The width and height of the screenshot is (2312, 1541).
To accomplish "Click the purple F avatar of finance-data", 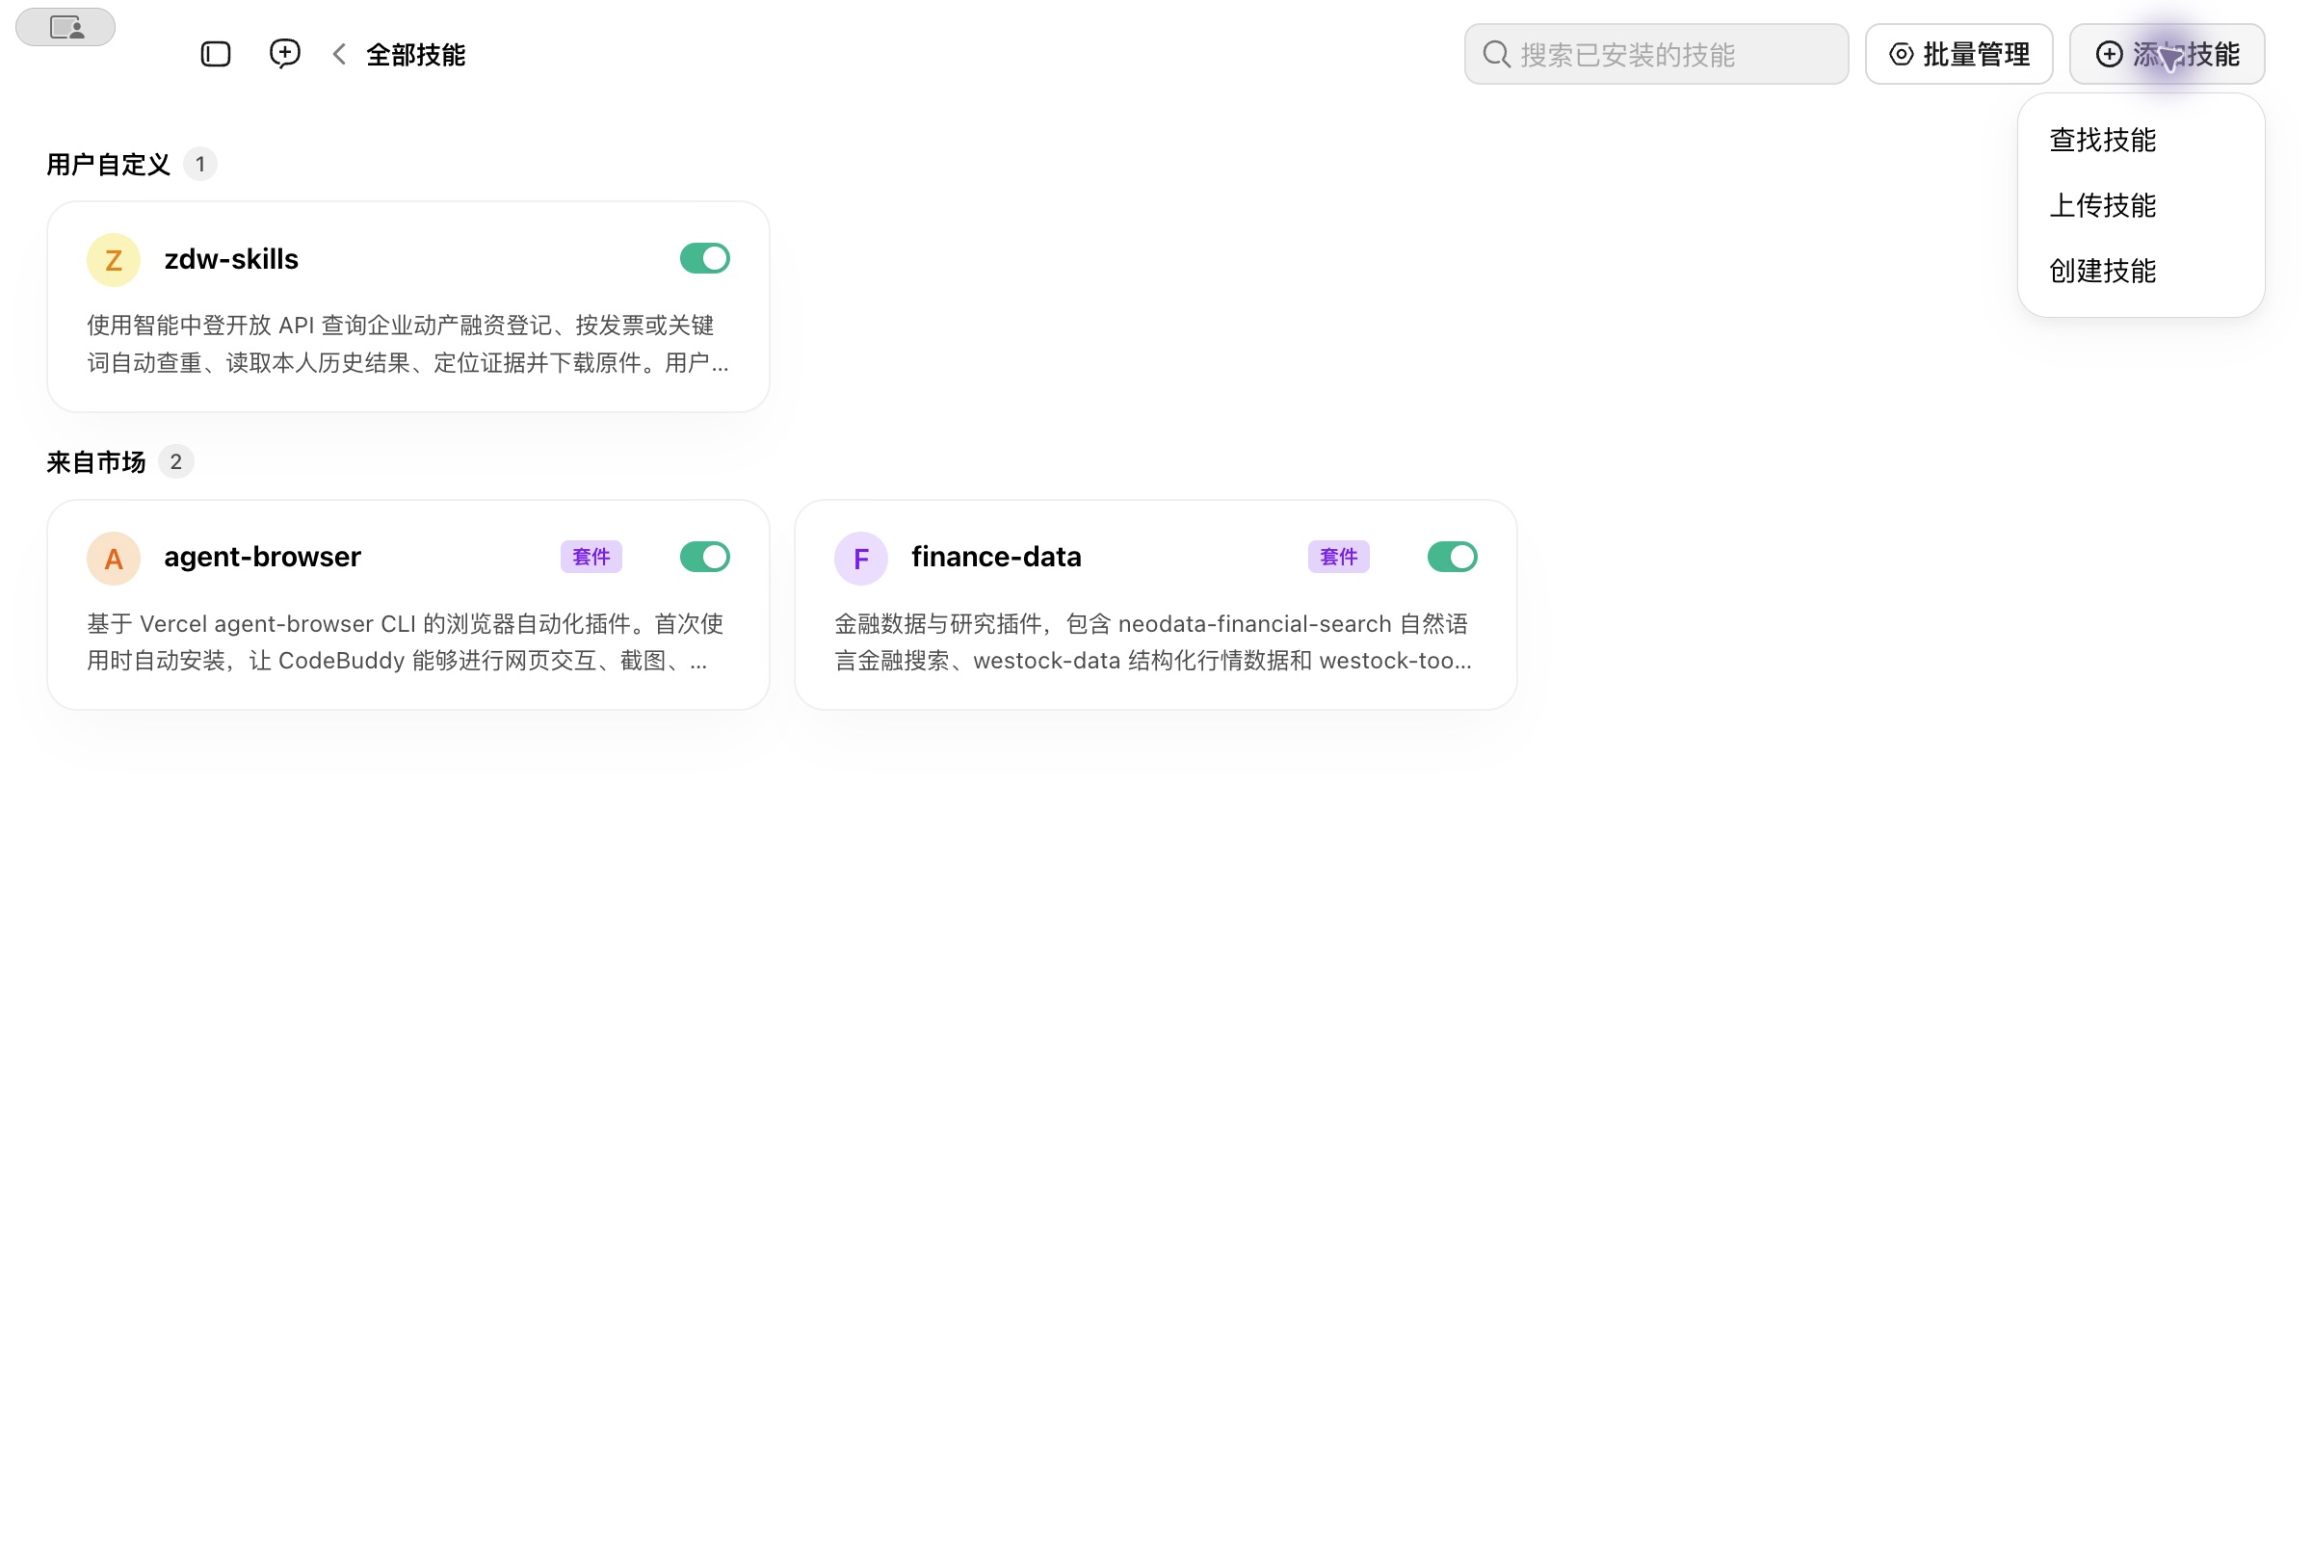I will pyautogui.click(x=861, y=559).
